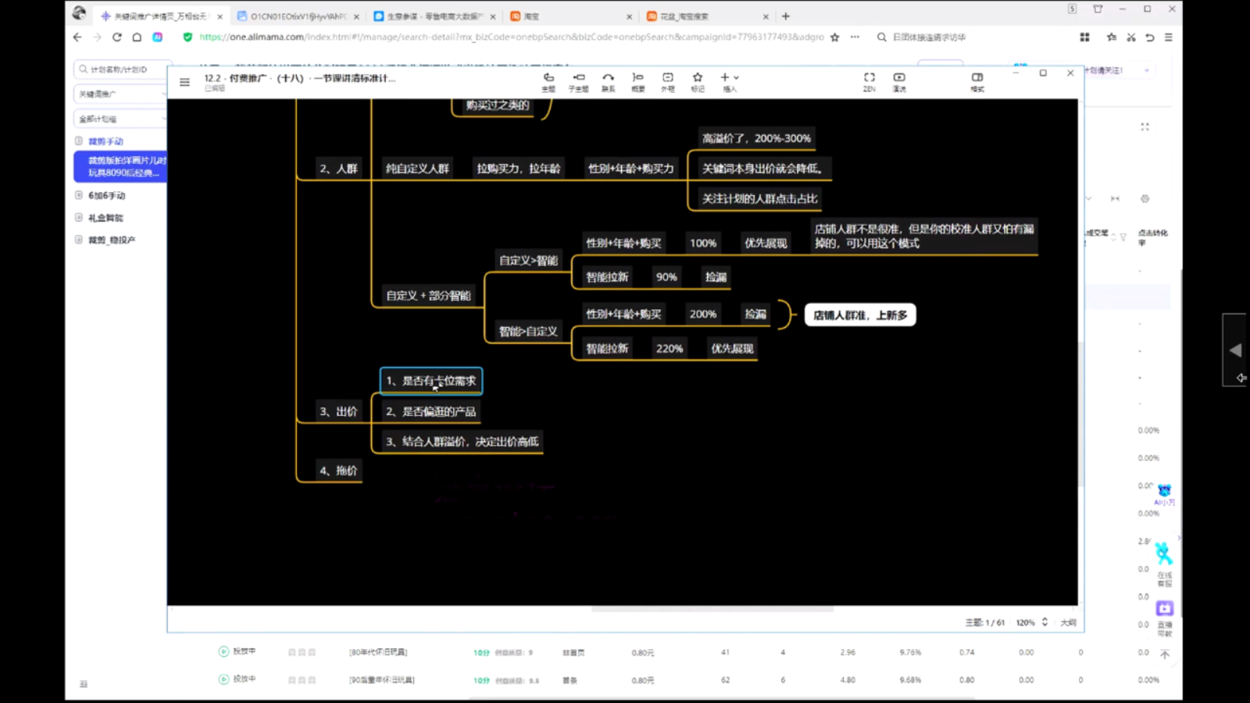Adjust the 120% zoom stepper

(1045, 623)
